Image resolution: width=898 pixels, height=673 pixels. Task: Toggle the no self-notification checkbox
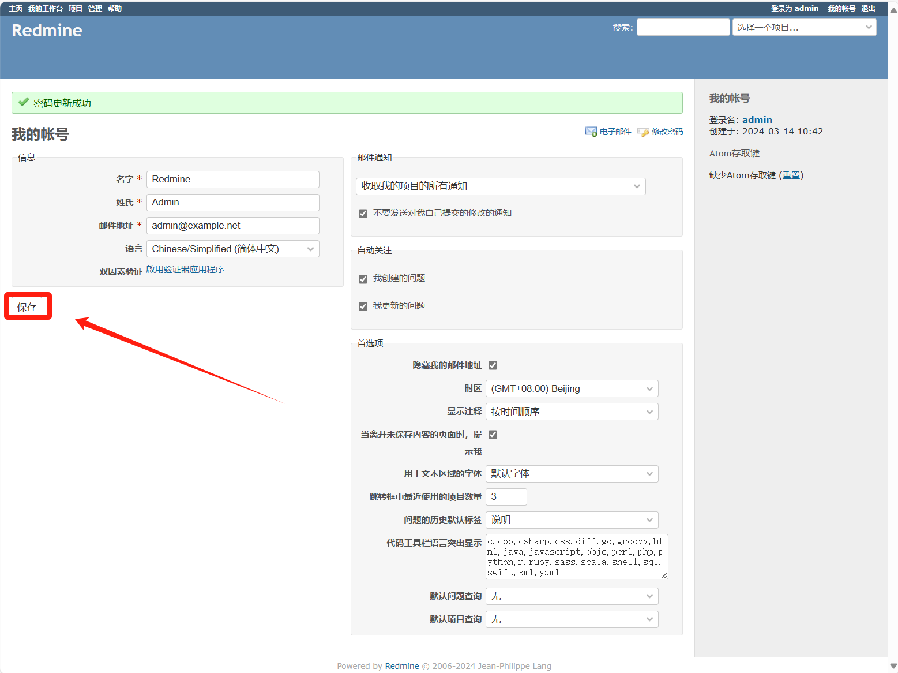tap(363, 214)
